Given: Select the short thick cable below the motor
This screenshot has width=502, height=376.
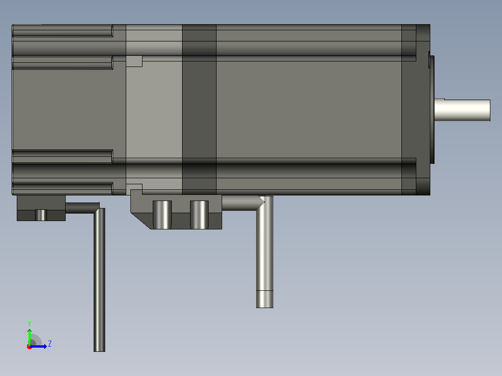Looking at the screenshot, I should point(265,252).
